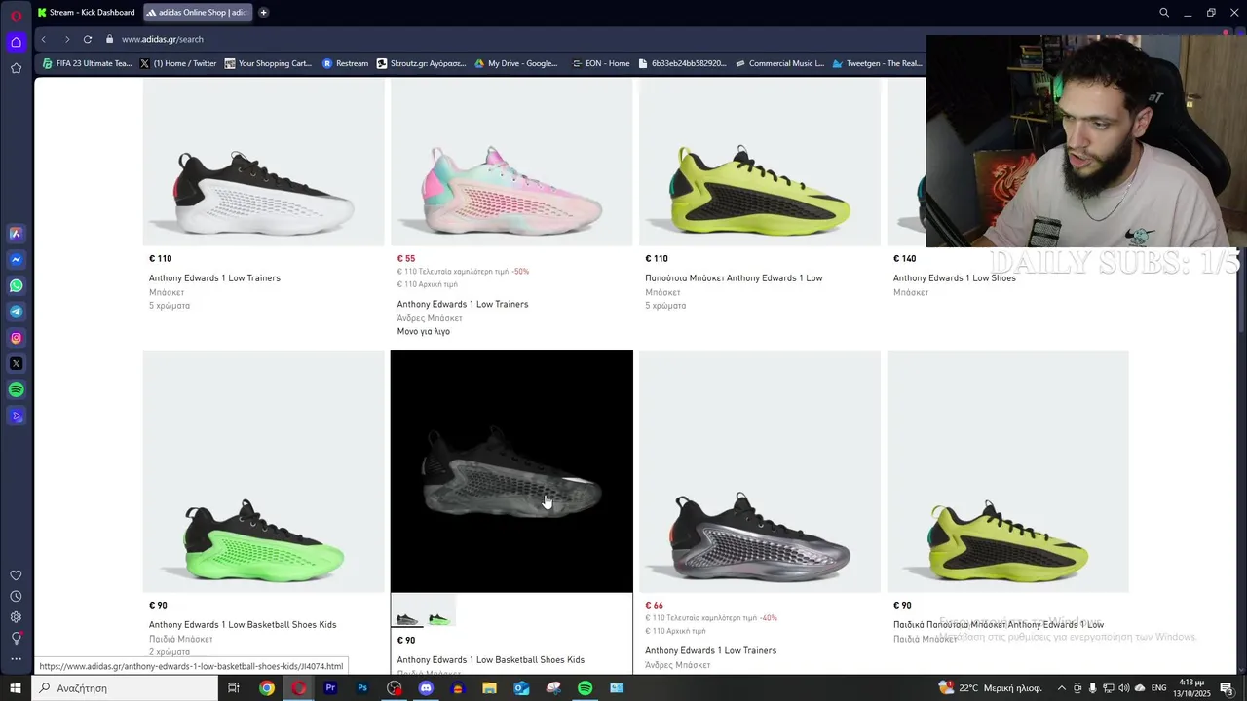1247x701 pixels.
Task: Open black-white €110 Anthony Edwards 1 Low Trainers image
Action: coord(263,163)
